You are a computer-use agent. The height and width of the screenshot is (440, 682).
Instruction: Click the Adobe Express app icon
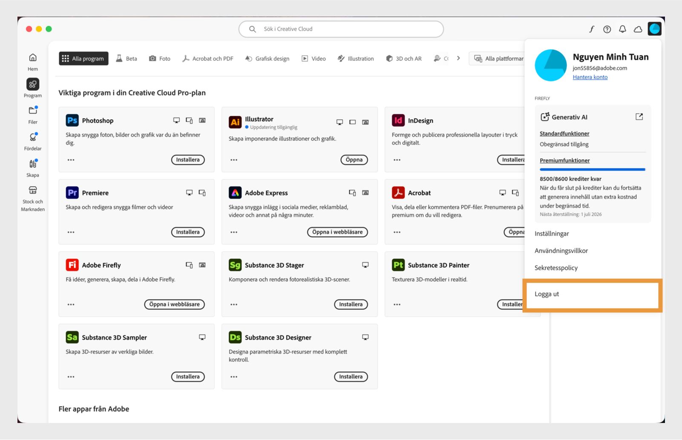(x=235, y=193)
